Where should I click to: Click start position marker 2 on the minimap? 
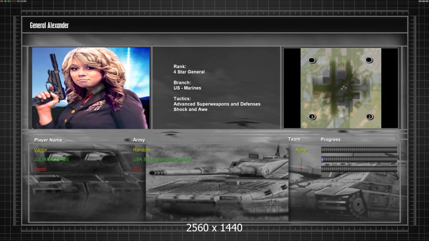coord(369,117)
